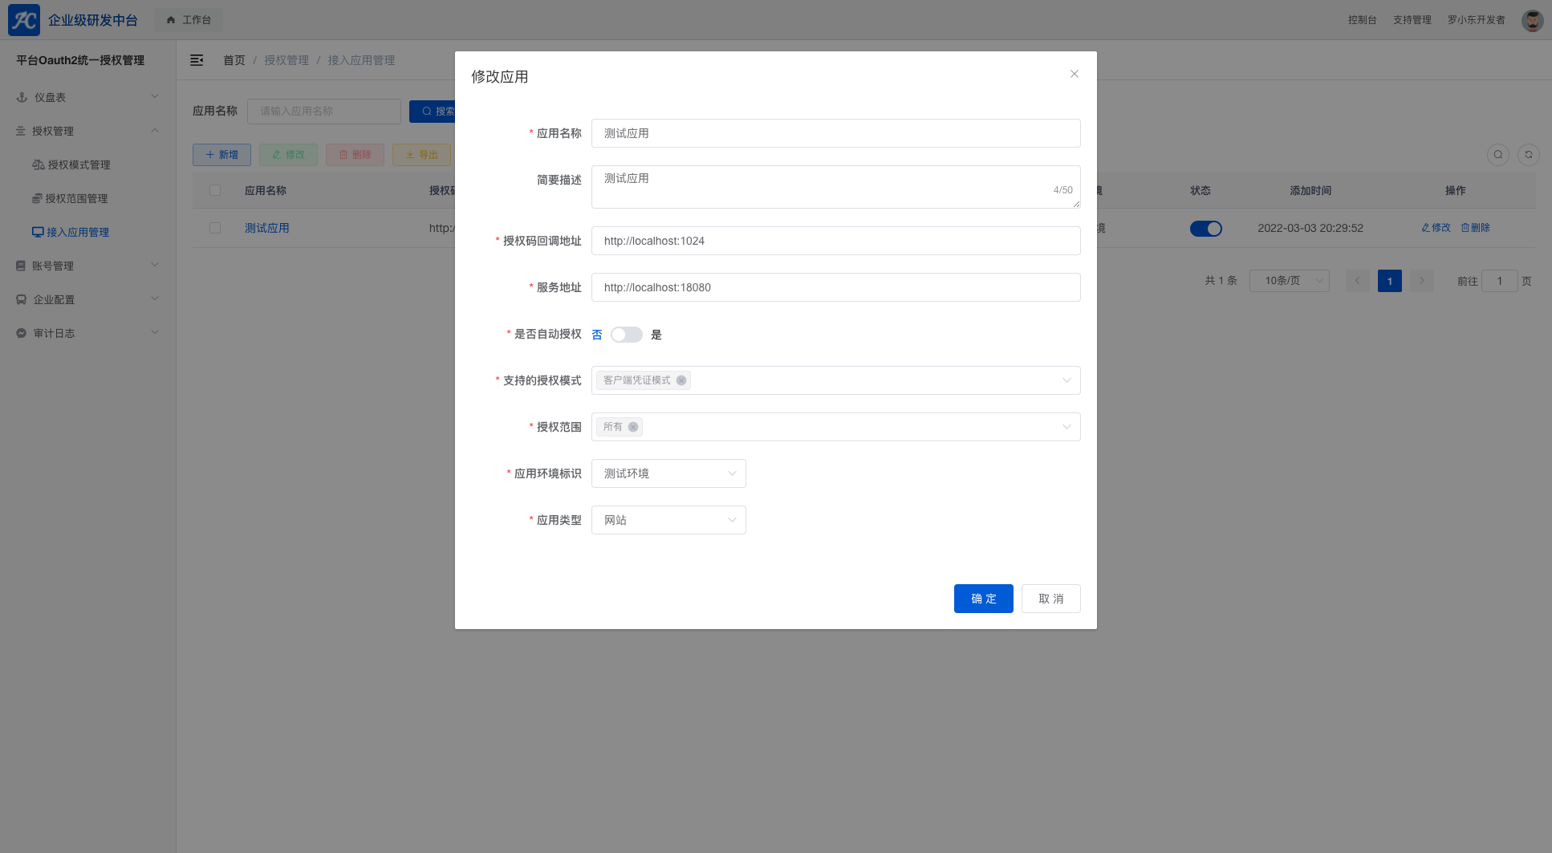This screenshot has height=853, width=1552.
Task: Open the 应用环境标识 dropdown
Action: pyautogui.click(x=668, y=473)
